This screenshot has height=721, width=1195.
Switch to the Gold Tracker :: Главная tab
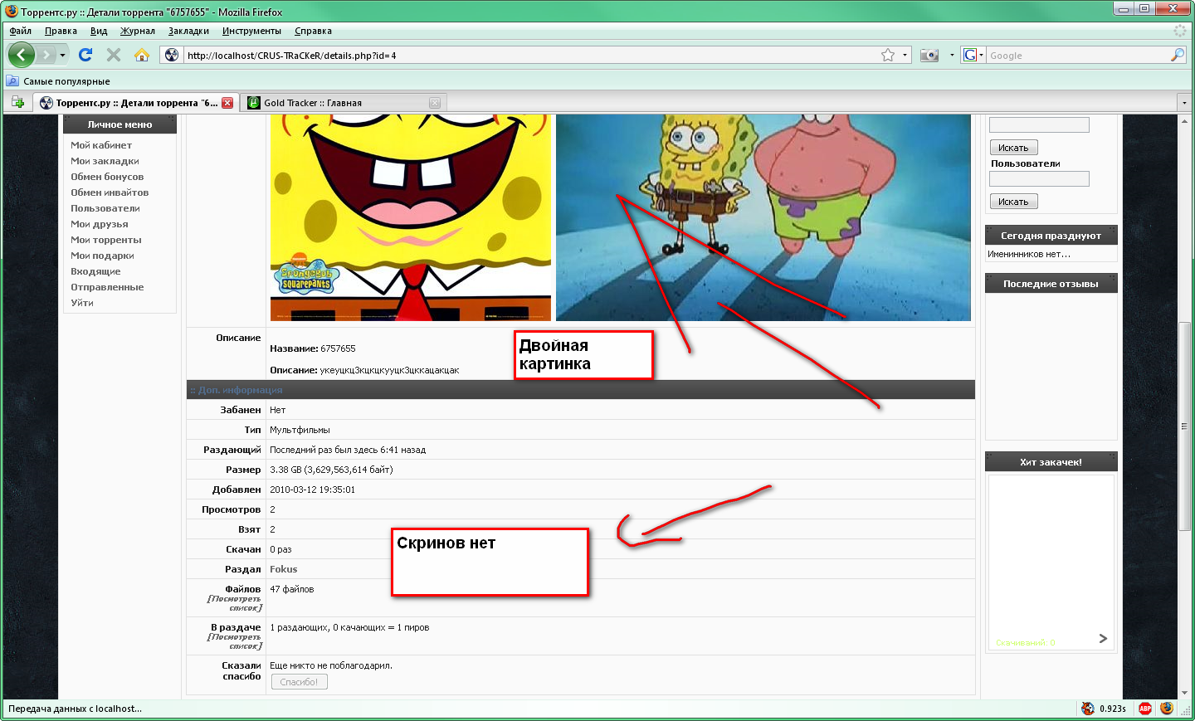coord(344,103)
